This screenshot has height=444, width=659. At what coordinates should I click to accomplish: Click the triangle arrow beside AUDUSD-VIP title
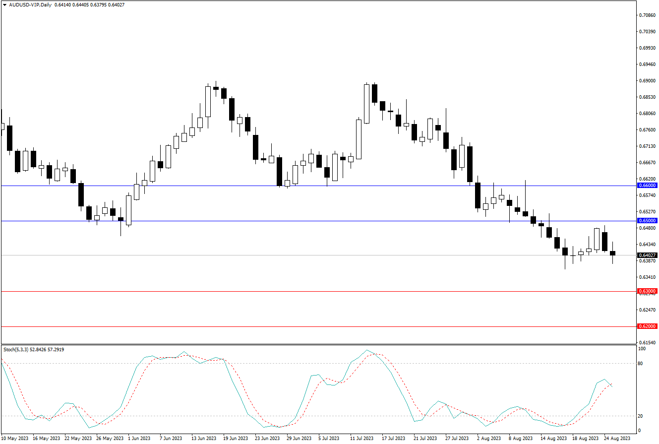(x=4, y=5)
